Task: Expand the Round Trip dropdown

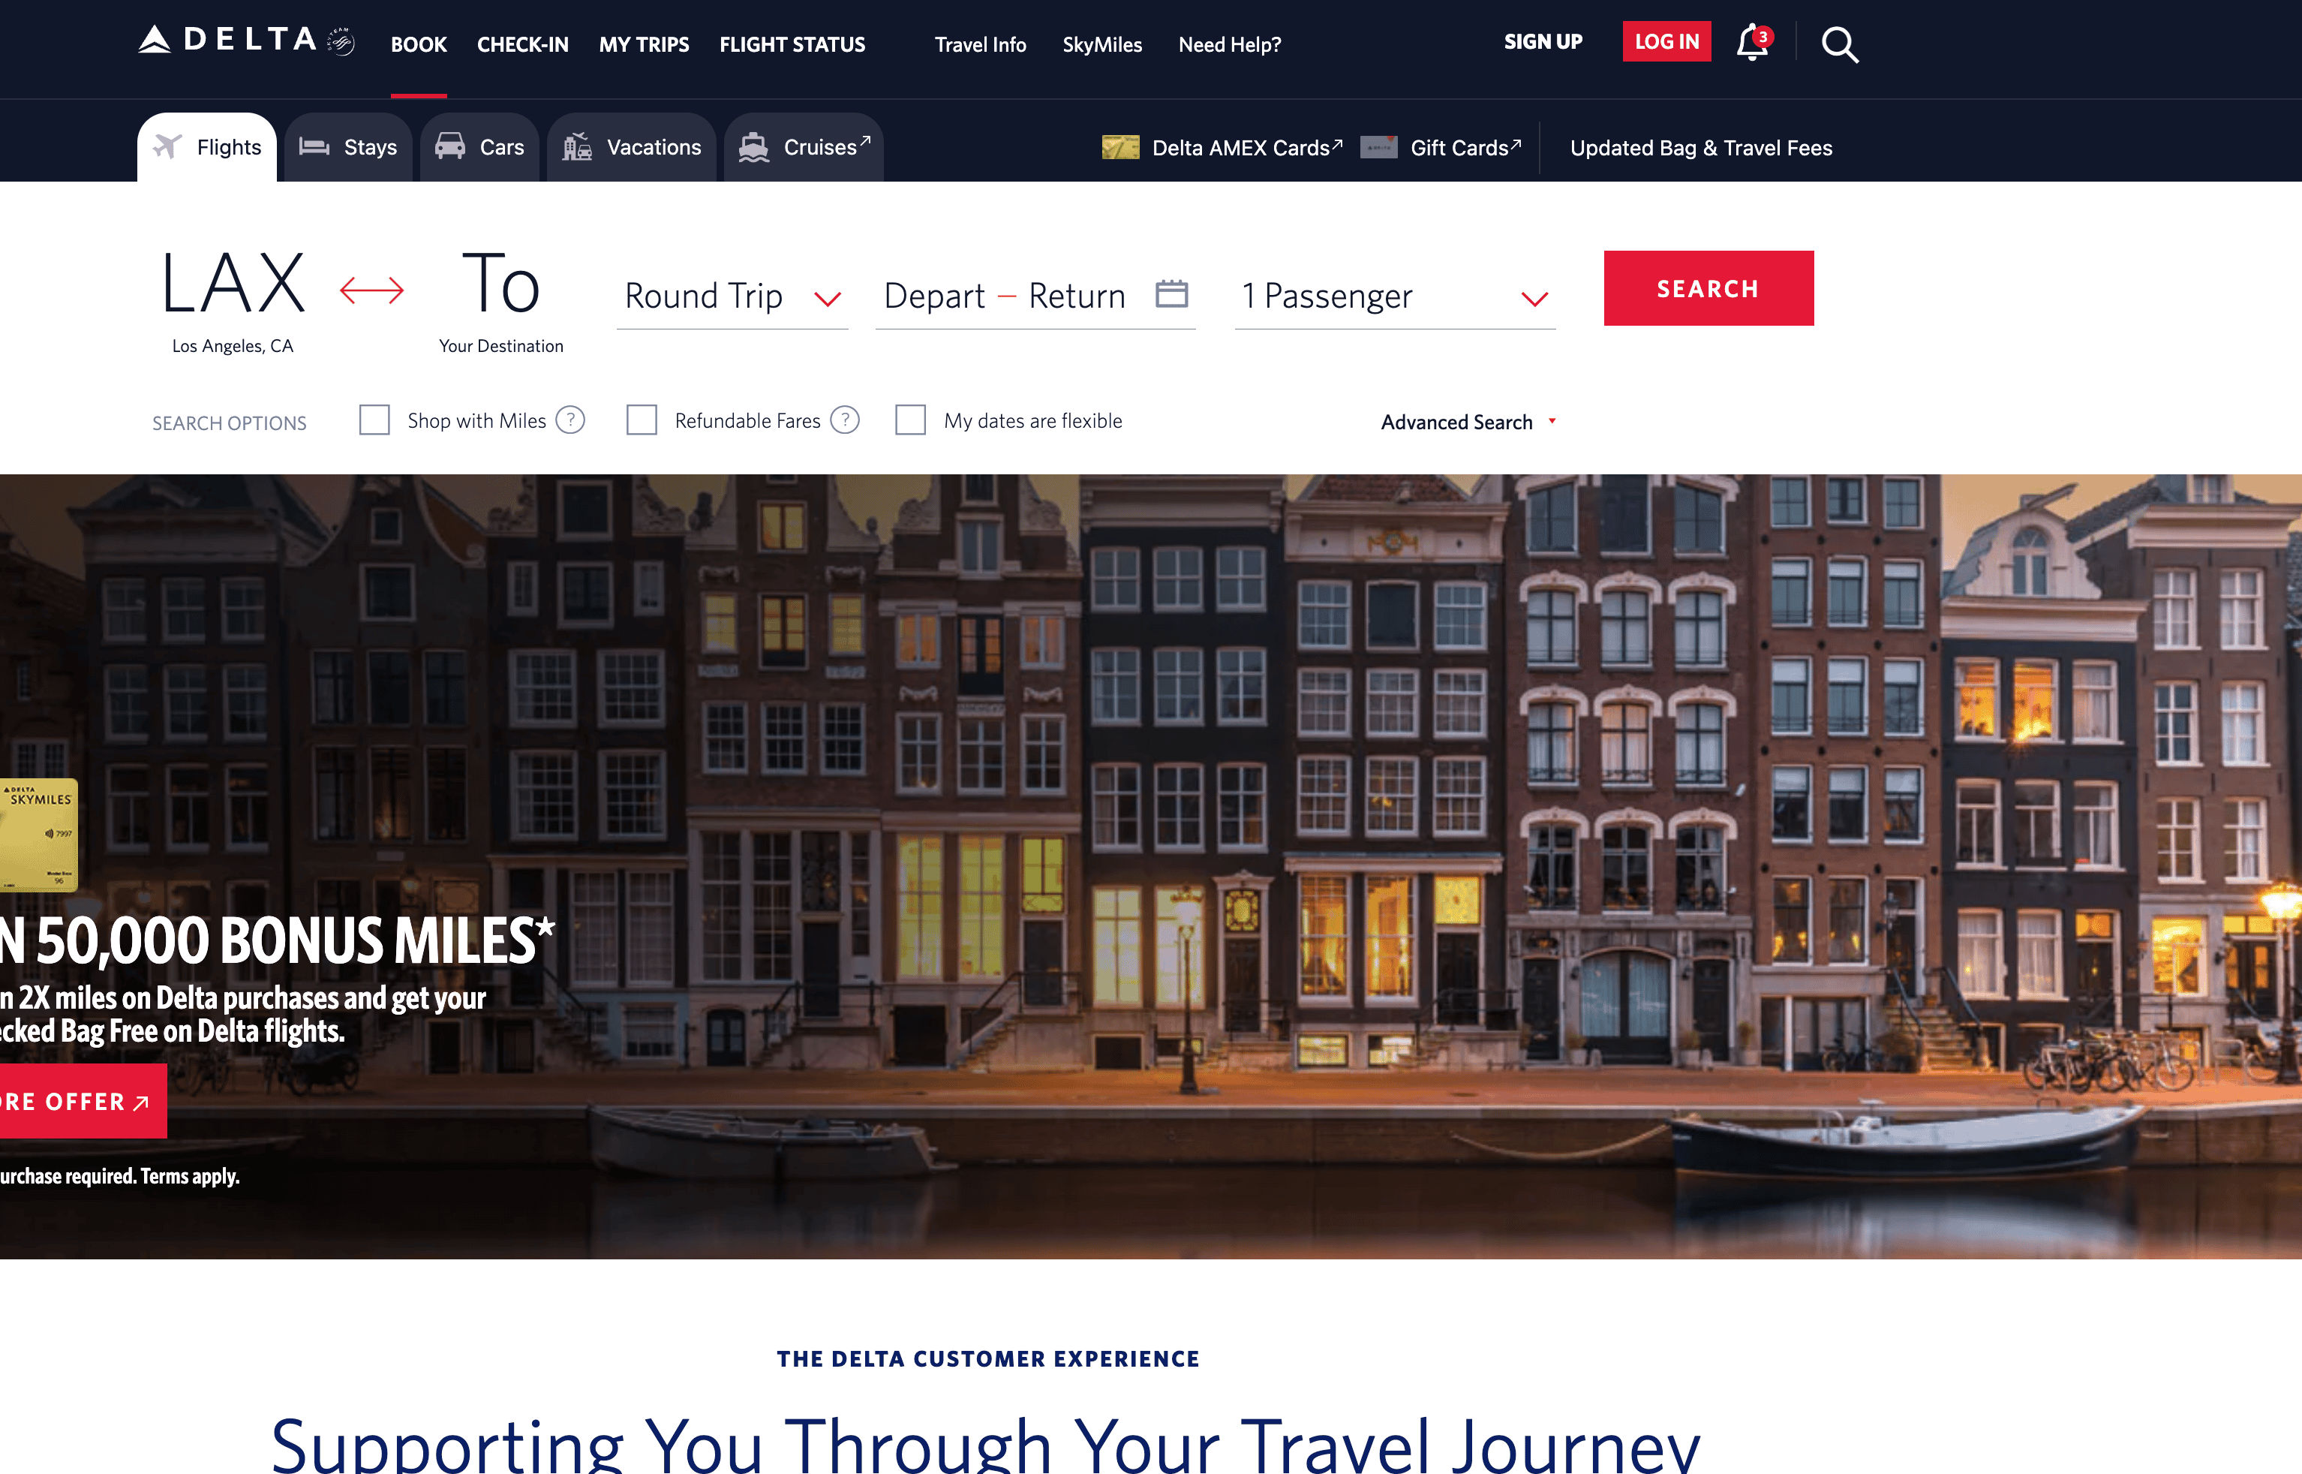Action: click(x=733, y=296)
